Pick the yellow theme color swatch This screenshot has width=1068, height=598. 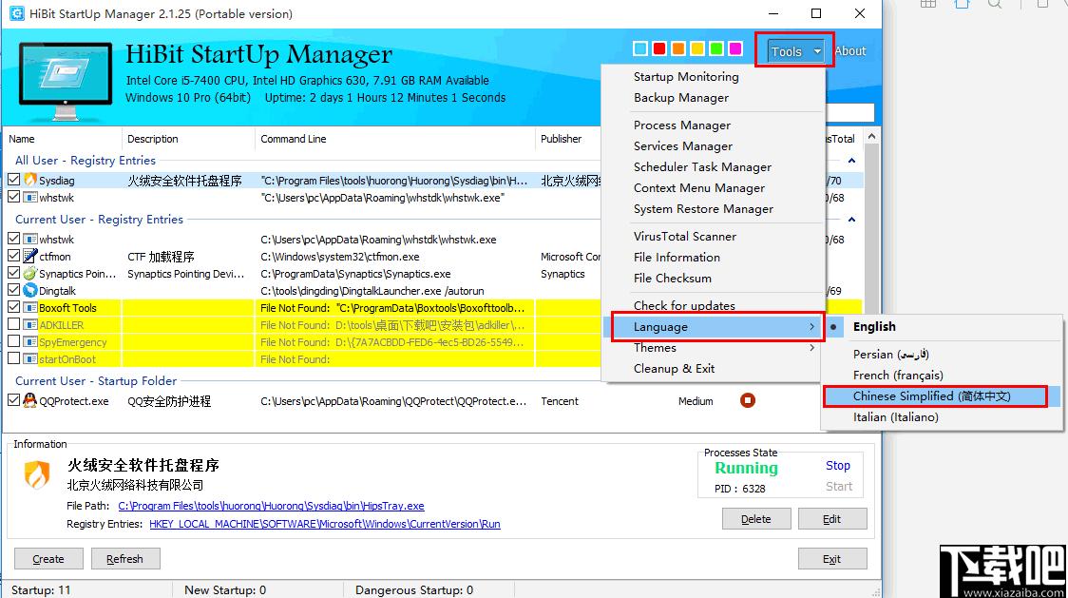[x=697, y=48]
